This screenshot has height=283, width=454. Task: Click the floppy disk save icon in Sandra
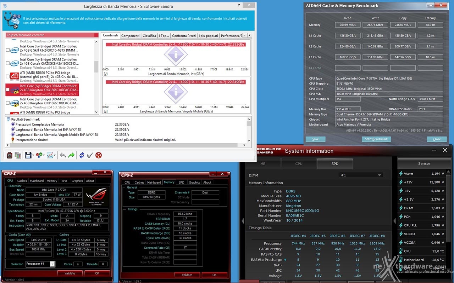coord(28,155)
